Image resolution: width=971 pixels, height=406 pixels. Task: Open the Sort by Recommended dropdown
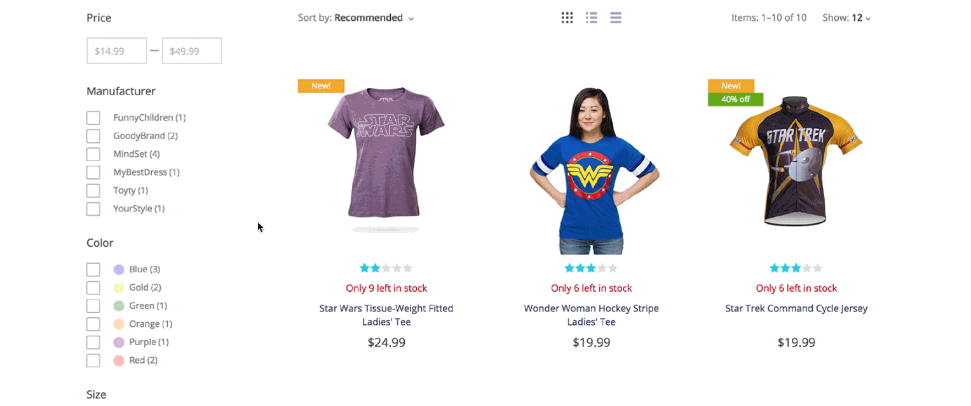pos(356,18)
